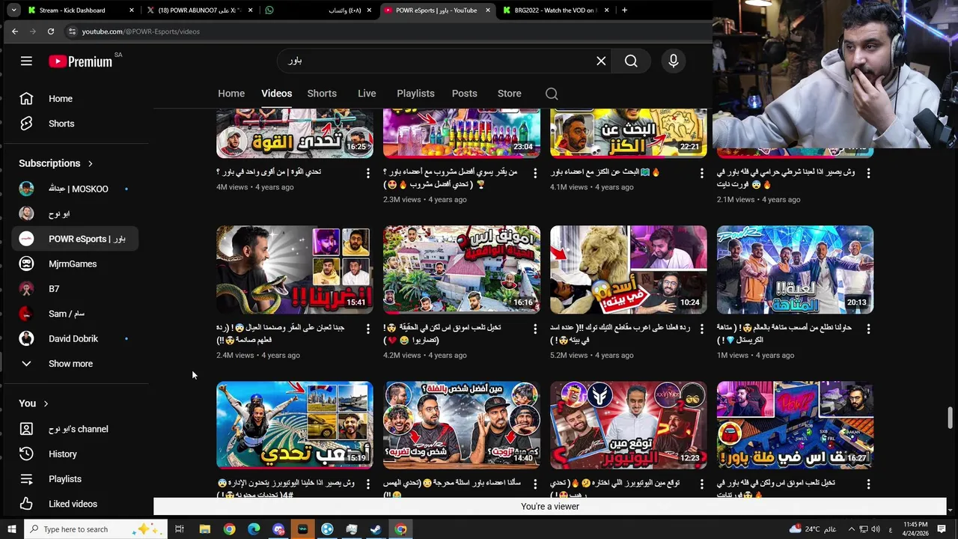
Task: Open the YouTube hamburger guide menu
Action: (26, 61)
